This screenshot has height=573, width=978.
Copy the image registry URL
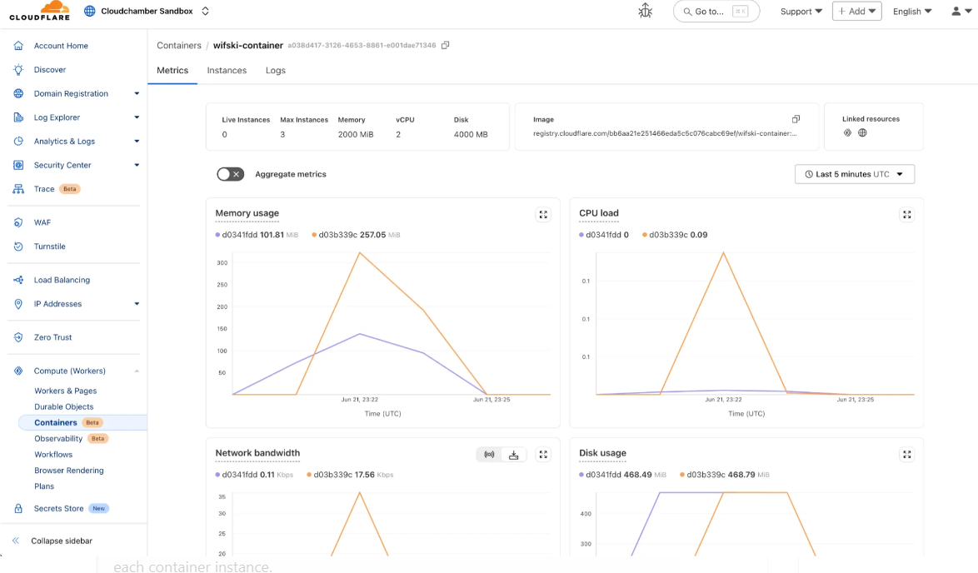pos(796,119)
